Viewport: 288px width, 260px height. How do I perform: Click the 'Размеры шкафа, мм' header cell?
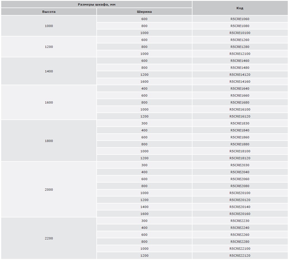(97, 4)
